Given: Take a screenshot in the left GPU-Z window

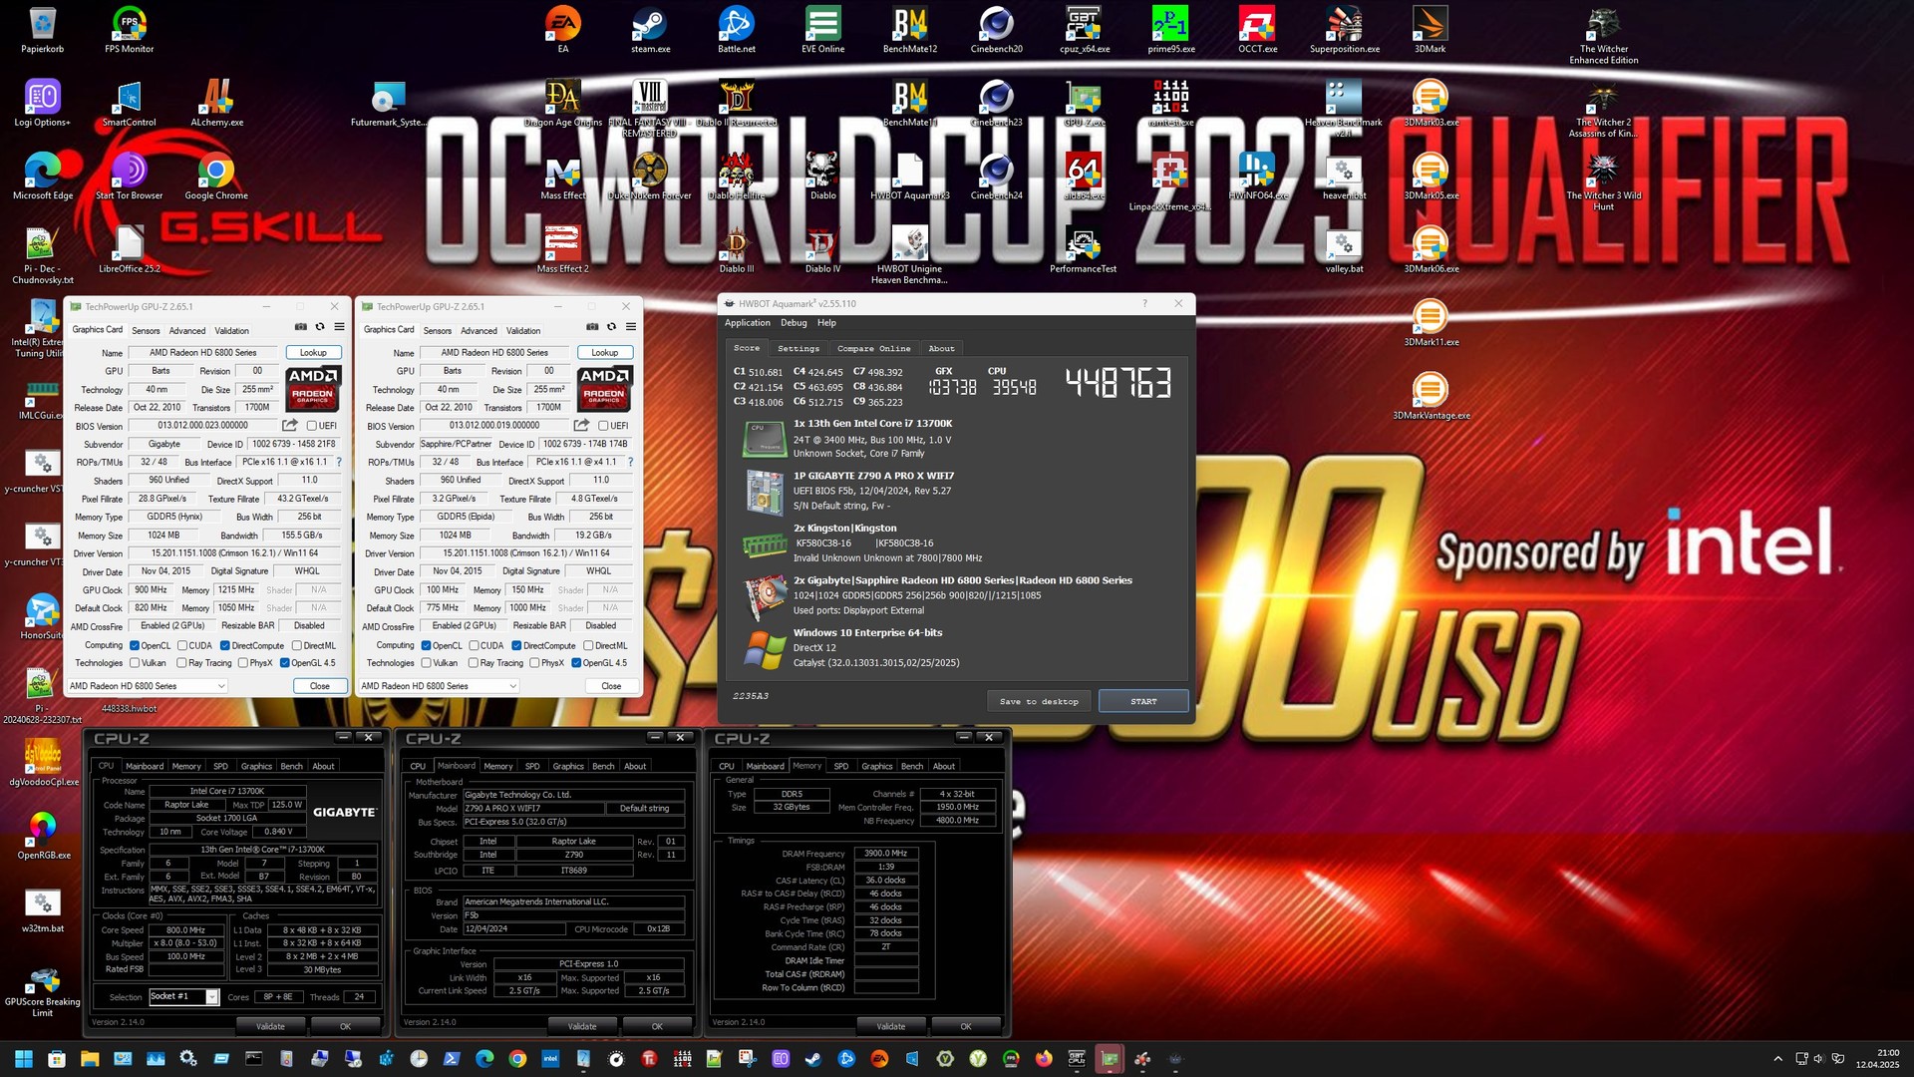Looking at the screenshot, I should [x=301, y=327].
